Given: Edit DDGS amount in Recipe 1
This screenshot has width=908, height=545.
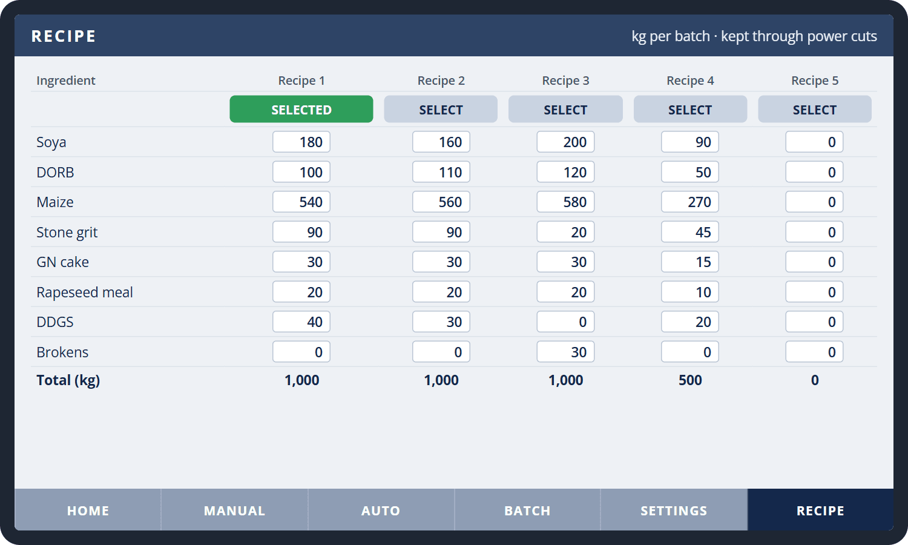Looking at the screenshot, I should point(301,322).
